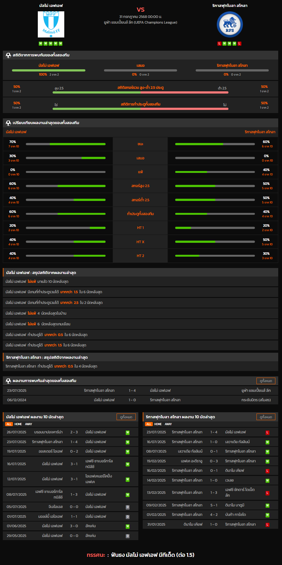Open view-all button in Malmö last 10 panel
The width and height of the screenshot is (282, 565).
point(126,417)
